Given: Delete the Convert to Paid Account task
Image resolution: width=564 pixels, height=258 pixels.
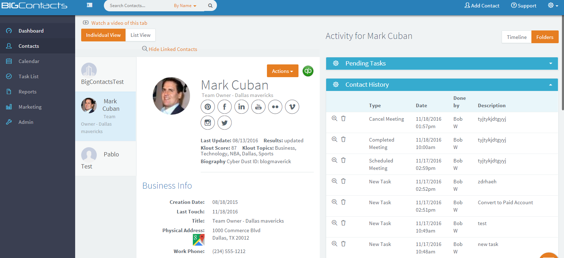Looking at the screenshot, I should [343, 202].
